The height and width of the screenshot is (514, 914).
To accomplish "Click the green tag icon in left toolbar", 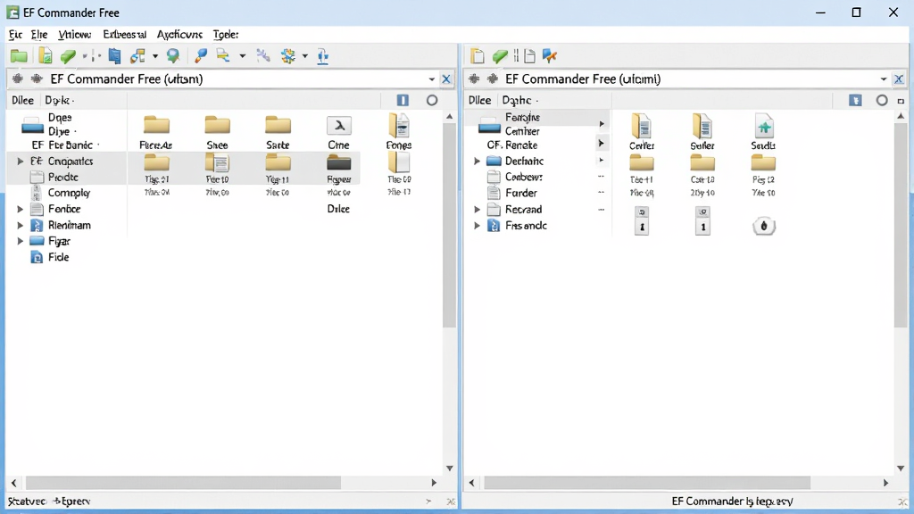I will [68, 56].
